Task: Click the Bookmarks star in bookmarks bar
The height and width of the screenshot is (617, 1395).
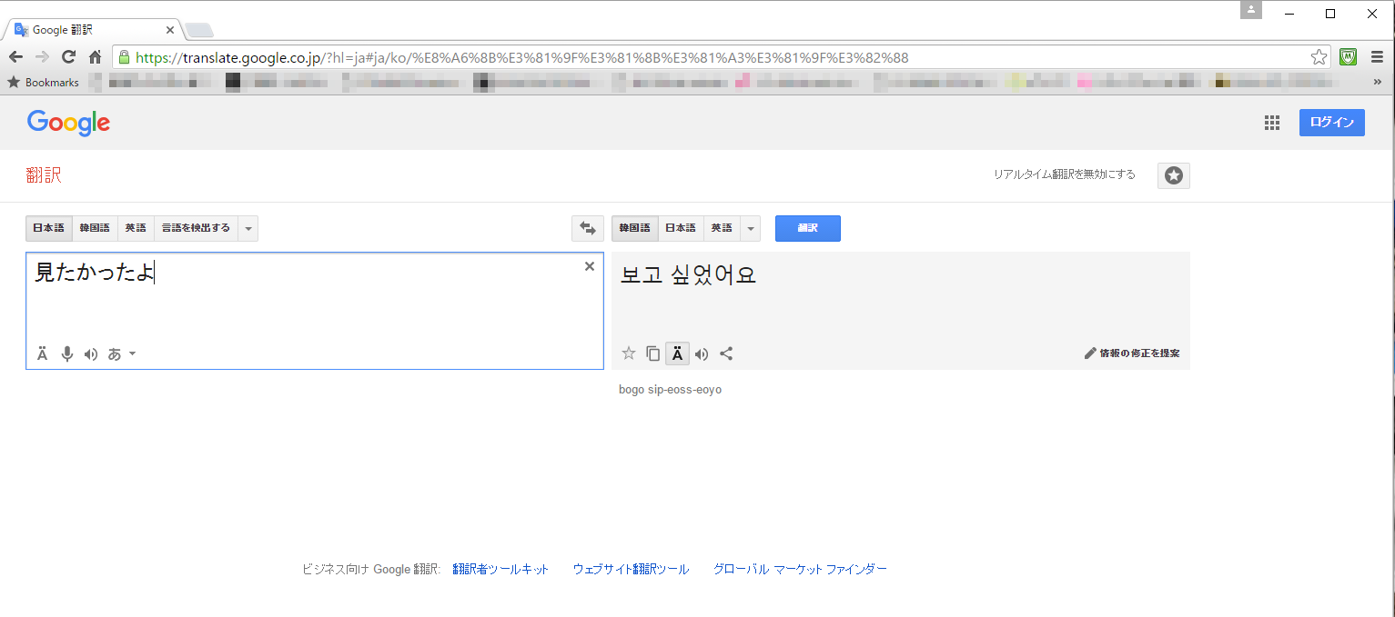Action: (x=14, y=82)
